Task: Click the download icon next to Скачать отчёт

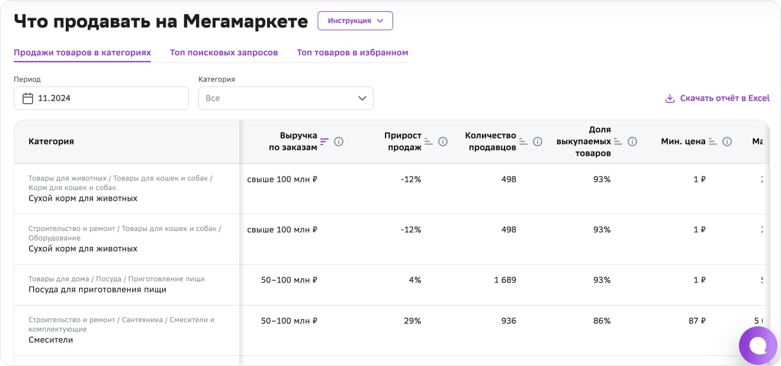Action: pyautogui.click(x=670, y=98)
